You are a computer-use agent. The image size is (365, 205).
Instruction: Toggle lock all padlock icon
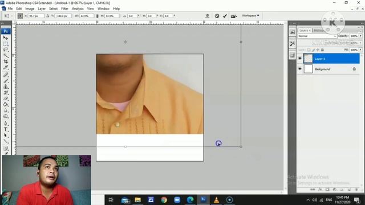point(322,50)
